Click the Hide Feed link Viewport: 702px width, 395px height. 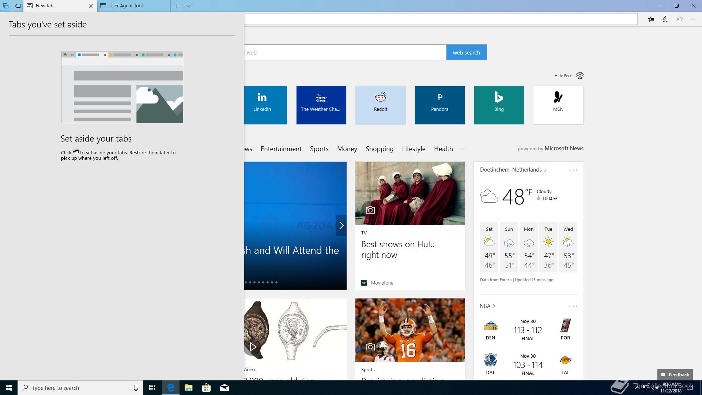coord(563,76)
